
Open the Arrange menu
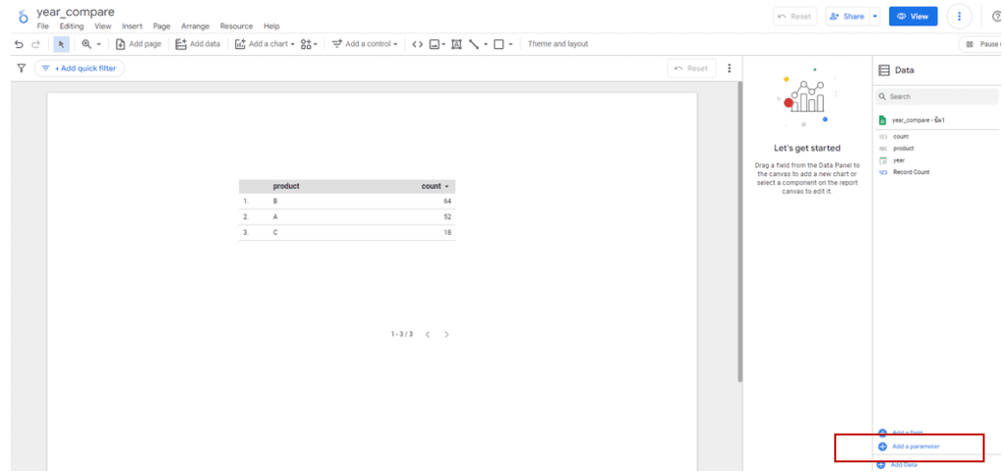195,26
